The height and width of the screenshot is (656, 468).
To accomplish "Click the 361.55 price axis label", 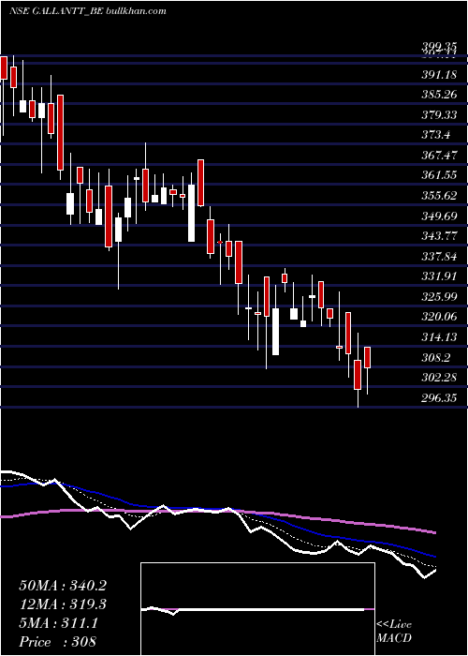I will 439,175.
